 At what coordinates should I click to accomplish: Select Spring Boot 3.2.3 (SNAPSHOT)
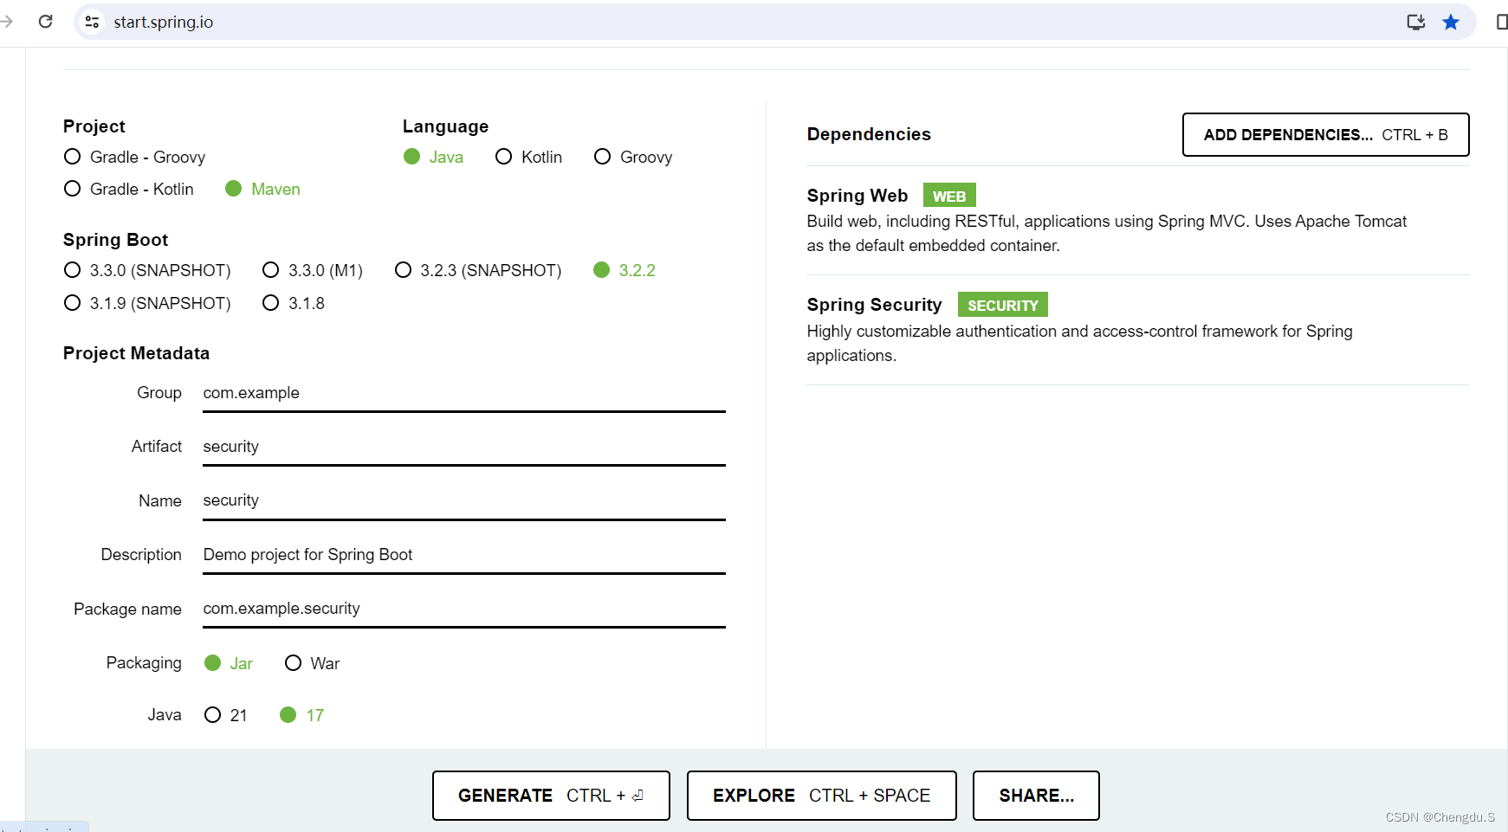pos(478,270)
